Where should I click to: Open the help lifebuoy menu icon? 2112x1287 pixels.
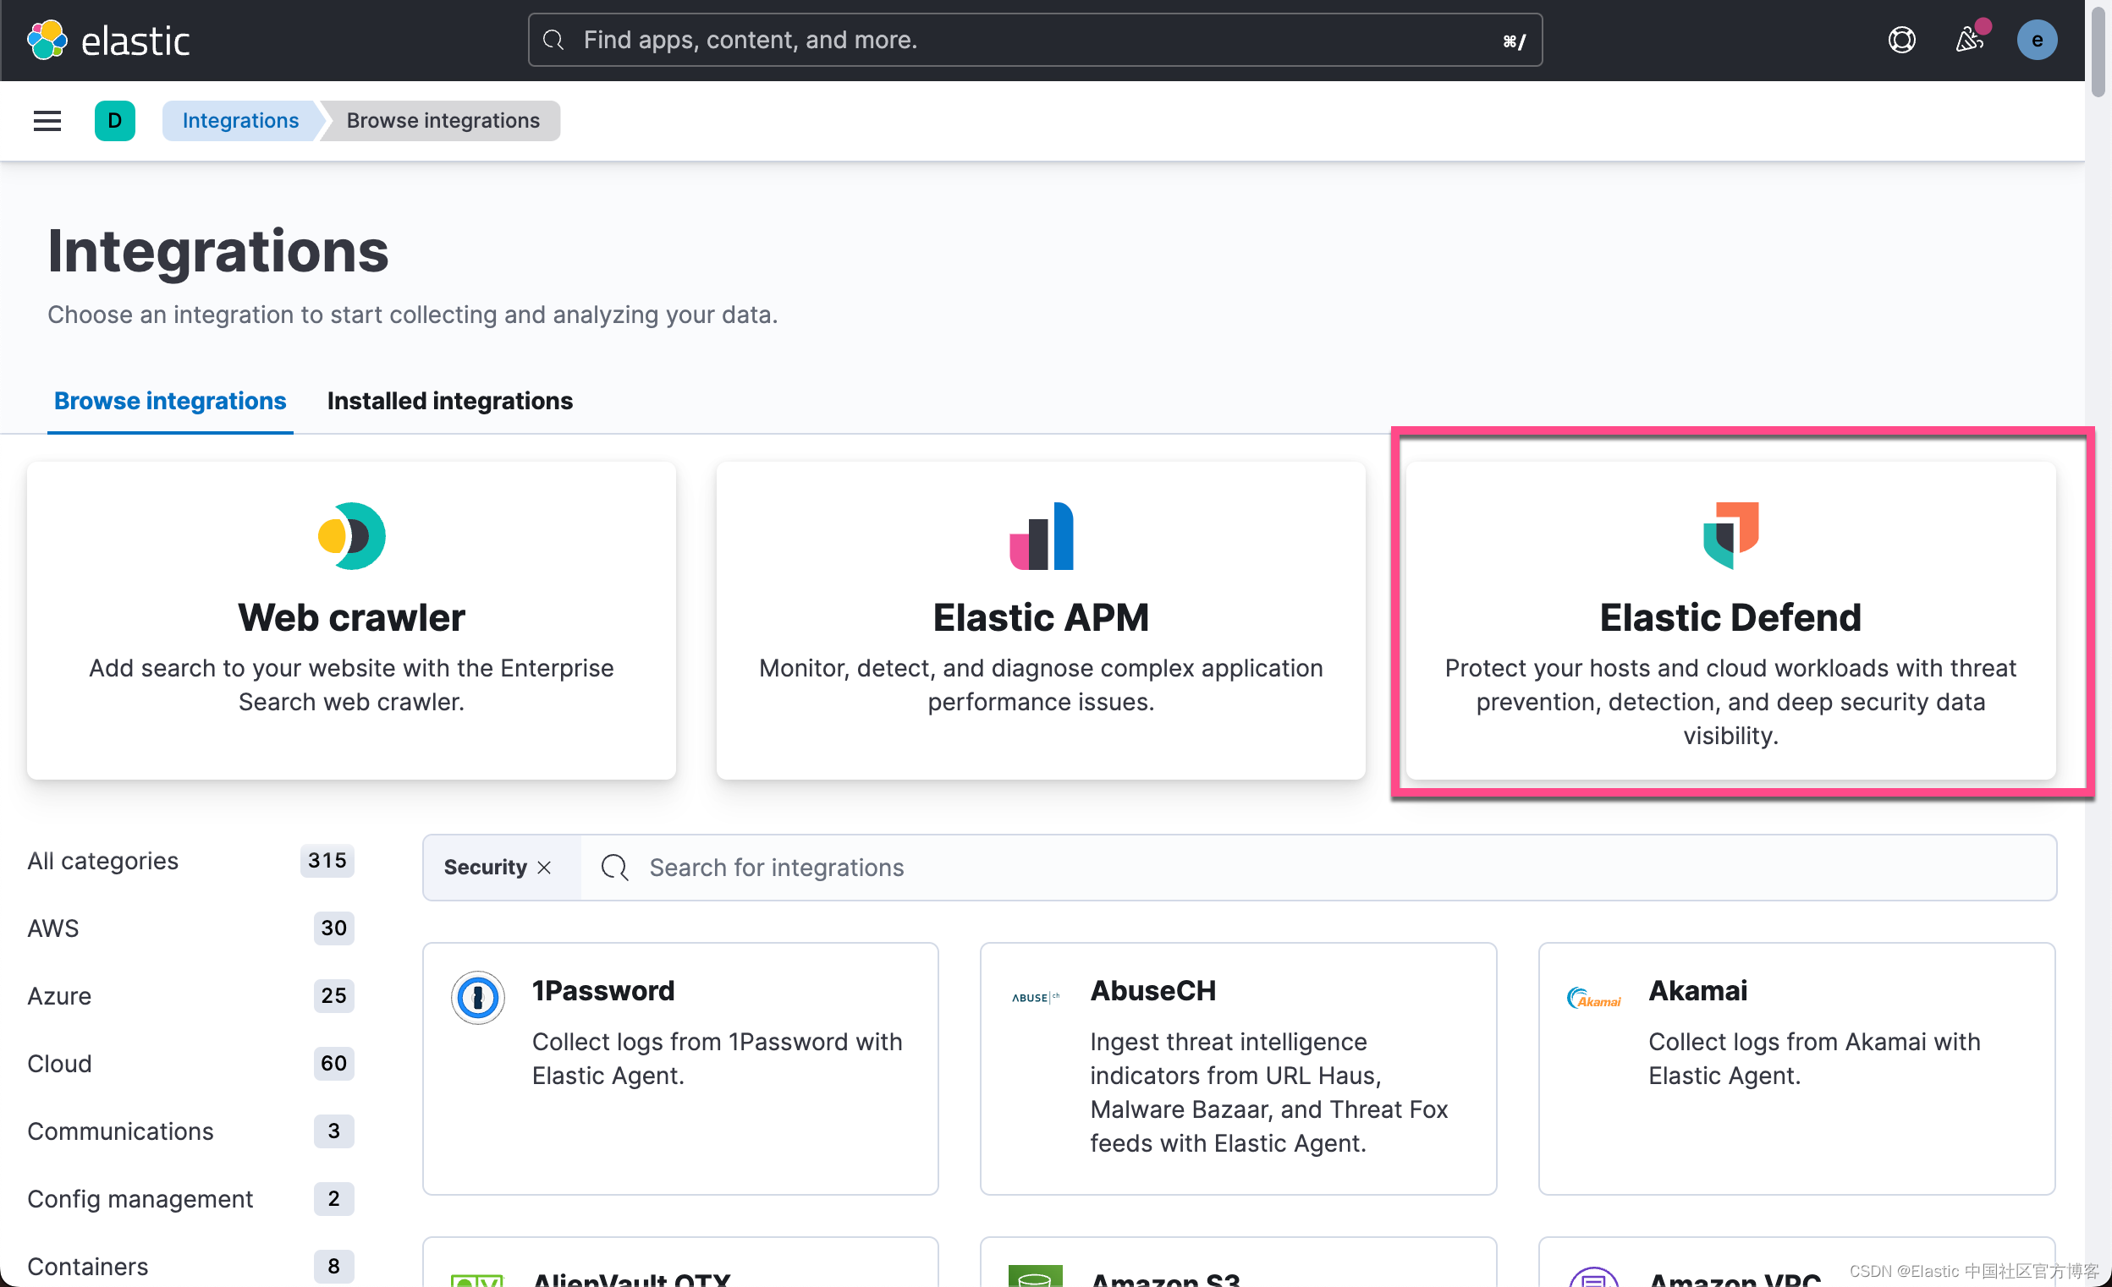pos(1901,41)
